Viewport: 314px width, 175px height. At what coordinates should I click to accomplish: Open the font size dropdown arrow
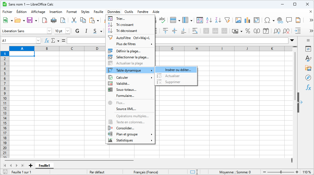[x=68, y=31]
